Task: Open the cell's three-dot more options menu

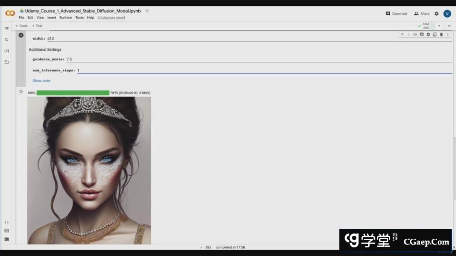Action: click(448, 35)
